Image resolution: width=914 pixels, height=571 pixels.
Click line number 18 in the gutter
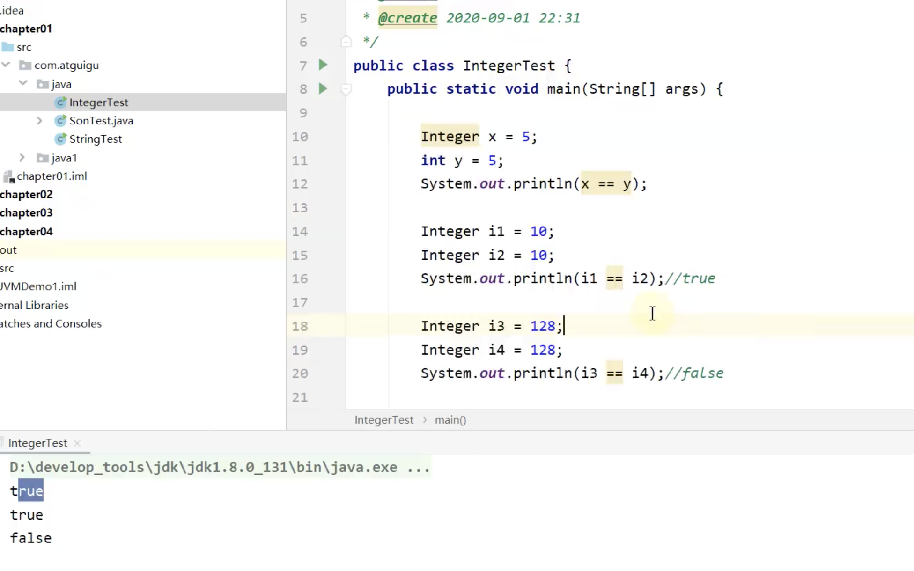tap(300, 326)
